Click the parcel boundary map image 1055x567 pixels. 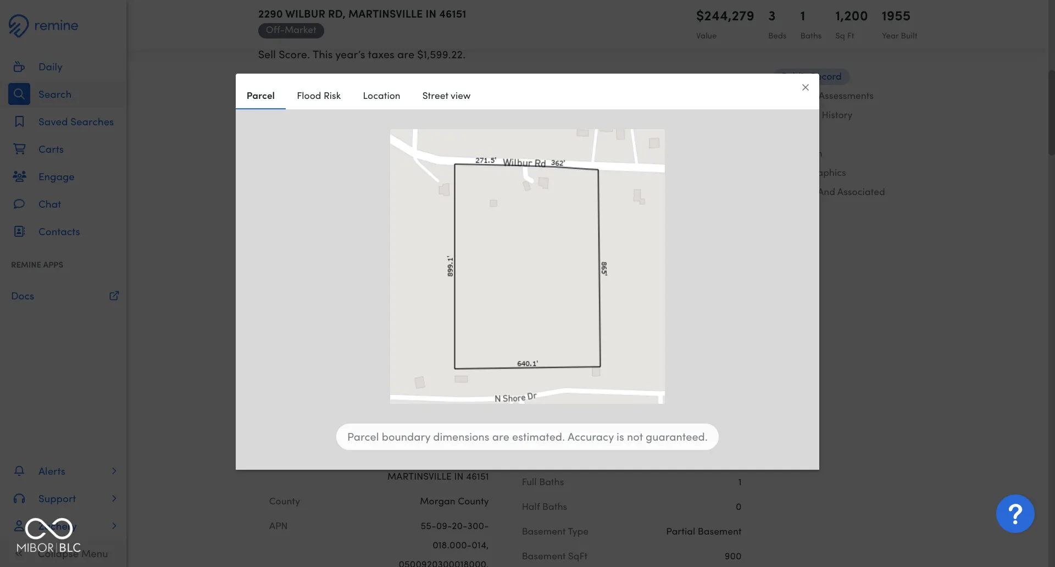click(x=527, y=266)
